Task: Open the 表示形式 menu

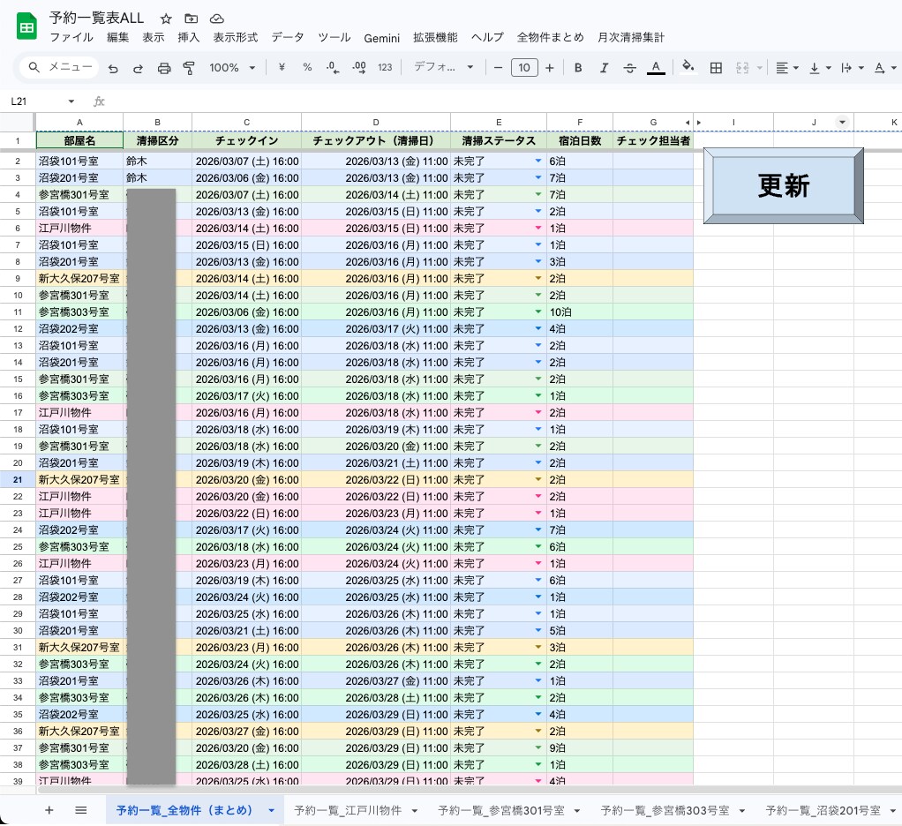Action: [236, 37]
